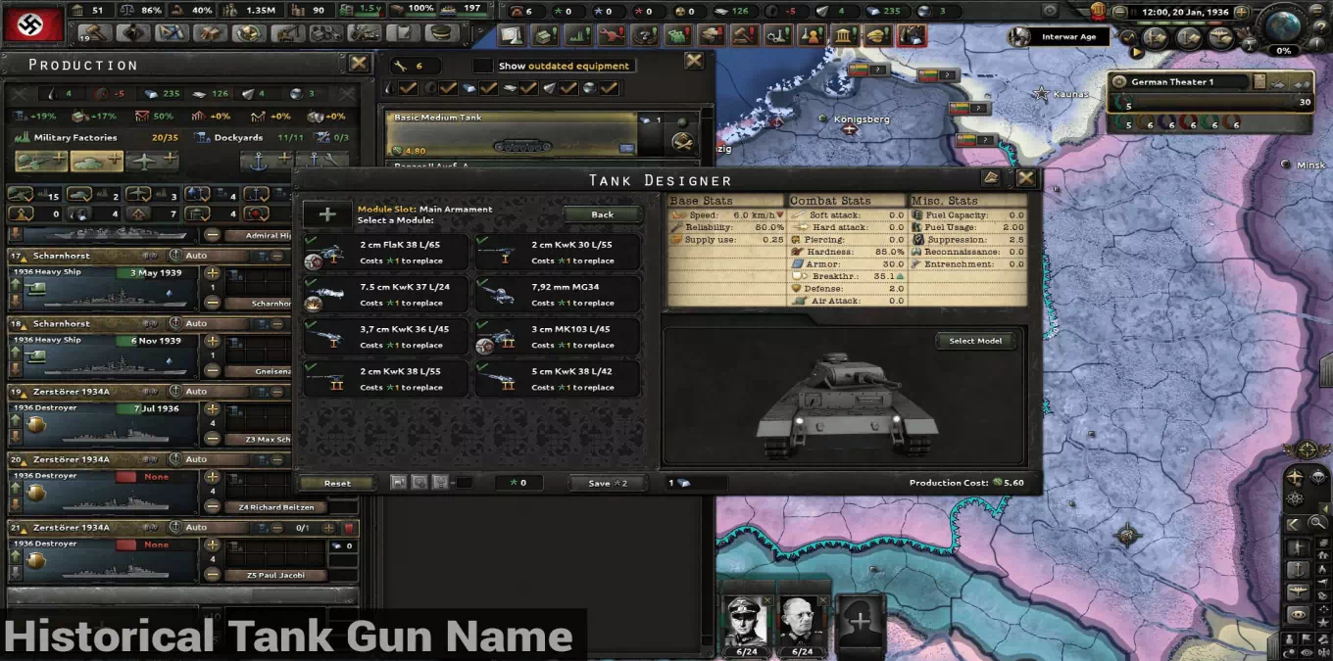This screenshot has width=1333, height=661.
Task: Move production line 19 down in priority
Action: click(16, 436)
